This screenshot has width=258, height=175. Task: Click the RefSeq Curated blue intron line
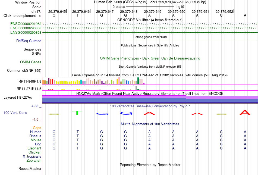(150, 41)
